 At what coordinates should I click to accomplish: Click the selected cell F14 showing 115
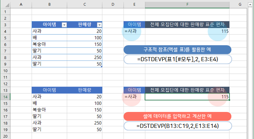187,97
